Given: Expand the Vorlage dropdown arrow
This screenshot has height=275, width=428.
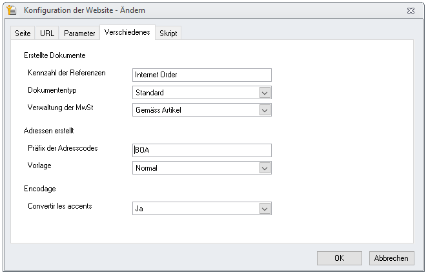Looking at the screenshot, I should [265, 168].
